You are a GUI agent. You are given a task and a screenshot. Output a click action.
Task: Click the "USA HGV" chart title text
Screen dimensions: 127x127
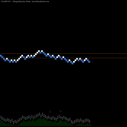click(5, 2)
